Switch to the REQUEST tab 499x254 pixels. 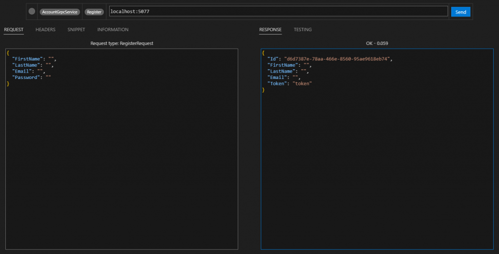pos(14,30)
